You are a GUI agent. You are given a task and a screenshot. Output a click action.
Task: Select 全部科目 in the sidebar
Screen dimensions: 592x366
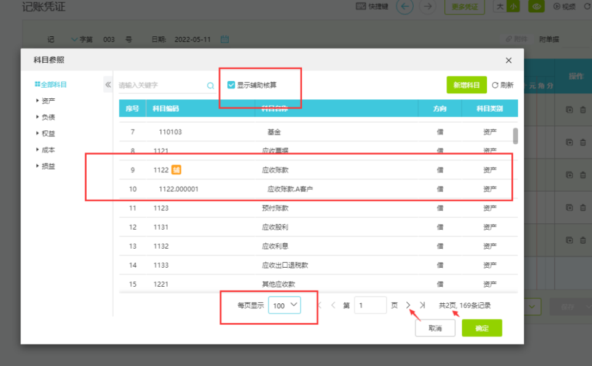pyautogui.click(x=50, y=85)
